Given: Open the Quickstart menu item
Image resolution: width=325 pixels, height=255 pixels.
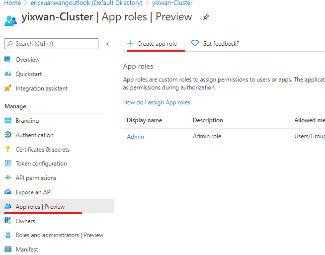Looking at the screenshot, I should point(29,74).
